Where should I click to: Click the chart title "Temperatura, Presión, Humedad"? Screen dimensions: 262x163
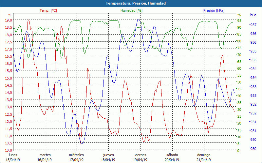tap(136, 3)
